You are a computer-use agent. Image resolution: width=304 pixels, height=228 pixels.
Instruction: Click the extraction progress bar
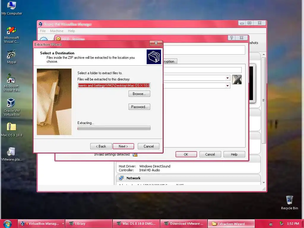[114, 128]
